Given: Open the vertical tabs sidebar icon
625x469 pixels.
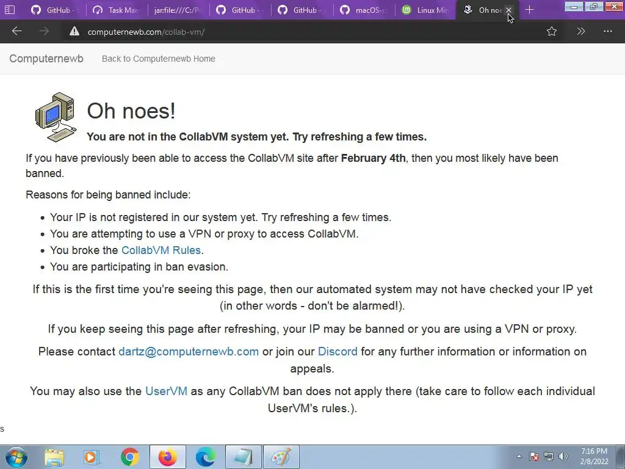Looking at the screenshot, I should [10, 10].
